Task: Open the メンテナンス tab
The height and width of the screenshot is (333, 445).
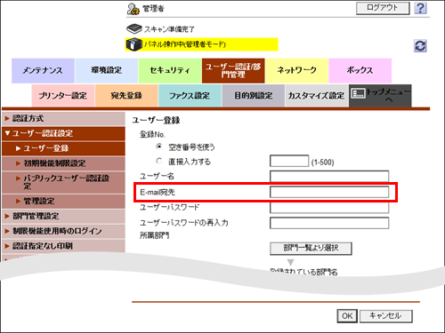Action: tap(43, 70)
